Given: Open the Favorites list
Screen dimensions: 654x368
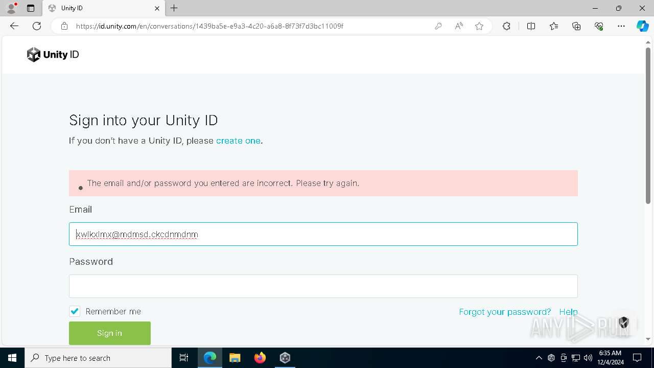Looking at the screenshot, I should click(554, 26).
